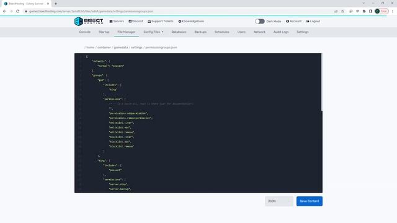Reload the page
The height and width of the screenshot is (223, 397).
click(18, 11)
